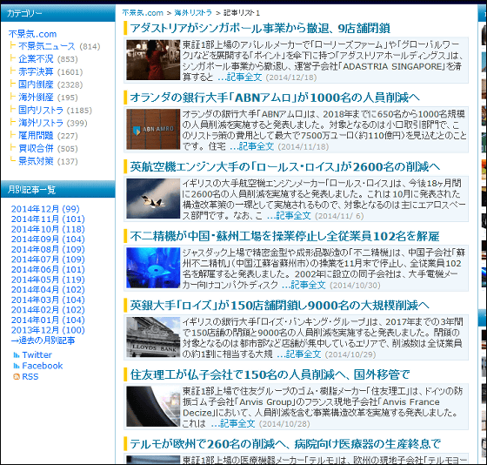Select the 国内リストラ category
The width and height of the screenshot is (487, 465).
(x=41, y=110)
